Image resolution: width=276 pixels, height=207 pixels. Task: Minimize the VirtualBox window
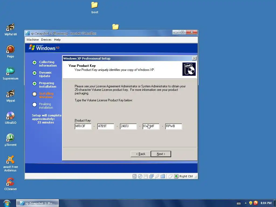click(x=176, y=32)
